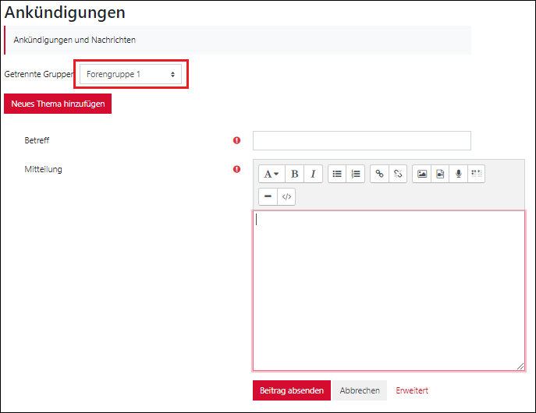The image size is (536, 413).
Task: Click the Neues Thema hinzufügen button
Action: [x=58, y=104]
